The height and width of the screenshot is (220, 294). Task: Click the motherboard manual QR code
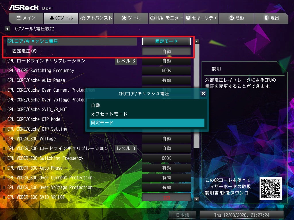point(270,188)
